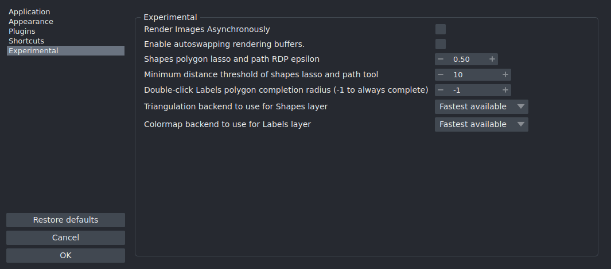Open the Shortcuts settings section
The width and height of the screenshot is (611, 269).
coord(26,41)
